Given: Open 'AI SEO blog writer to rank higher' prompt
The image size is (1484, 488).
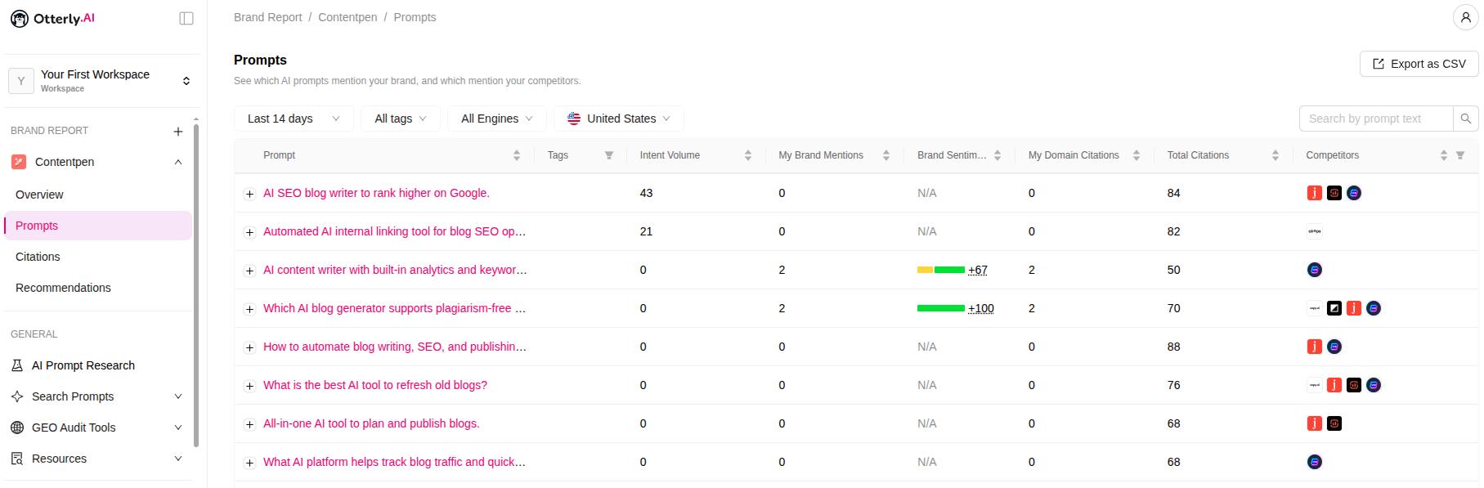Looking at the screenshot, I should [x=376, y=193].
